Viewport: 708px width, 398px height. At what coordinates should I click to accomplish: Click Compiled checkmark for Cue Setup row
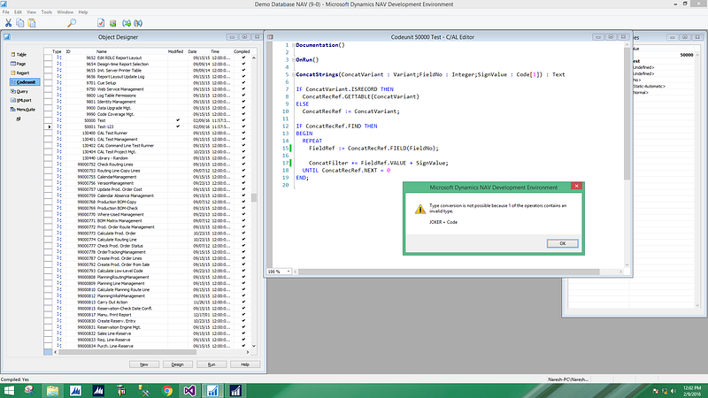click(x=244, y=82)
